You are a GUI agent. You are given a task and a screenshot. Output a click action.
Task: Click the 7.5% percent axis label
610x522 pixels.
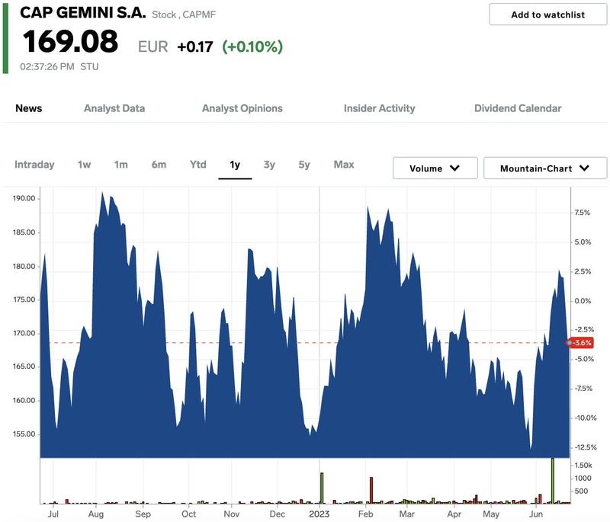pos(583,213)
